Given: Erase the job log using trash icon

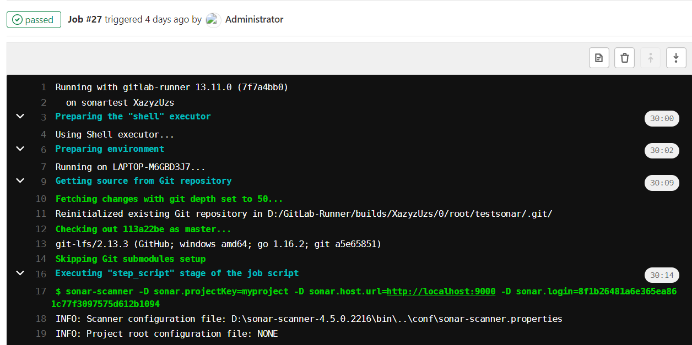Looking at the screenshot, I should [x=624, y=57].
